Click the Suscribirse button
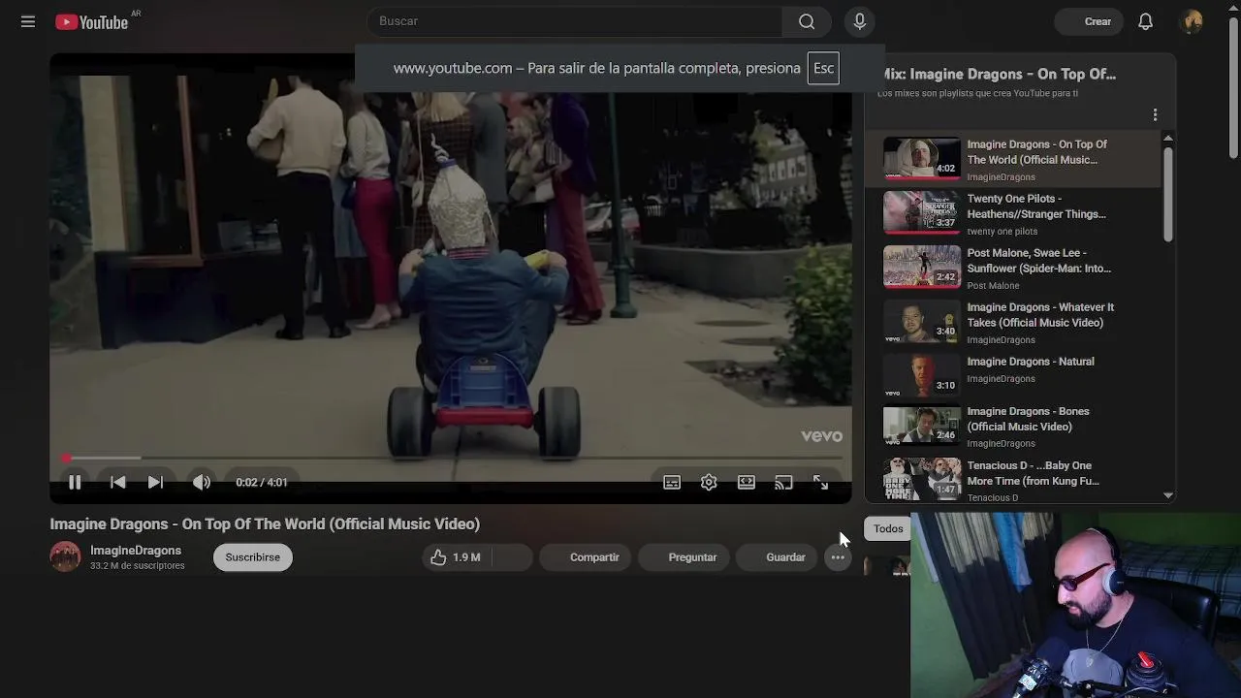Screen dimensions: 1241x698 tap(253, 557)
